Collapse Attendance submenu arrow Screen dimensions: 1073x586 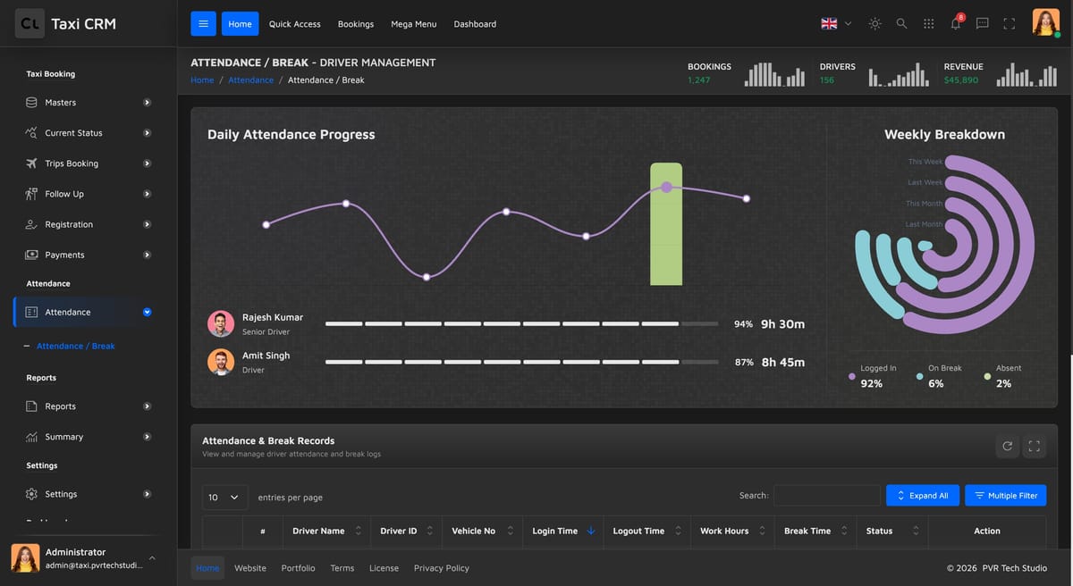[148, 312]
